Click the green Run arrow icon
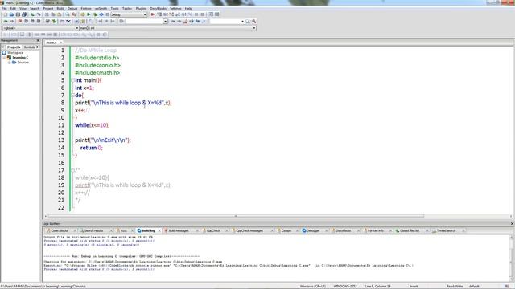515x289 pixels. (89, 14)
